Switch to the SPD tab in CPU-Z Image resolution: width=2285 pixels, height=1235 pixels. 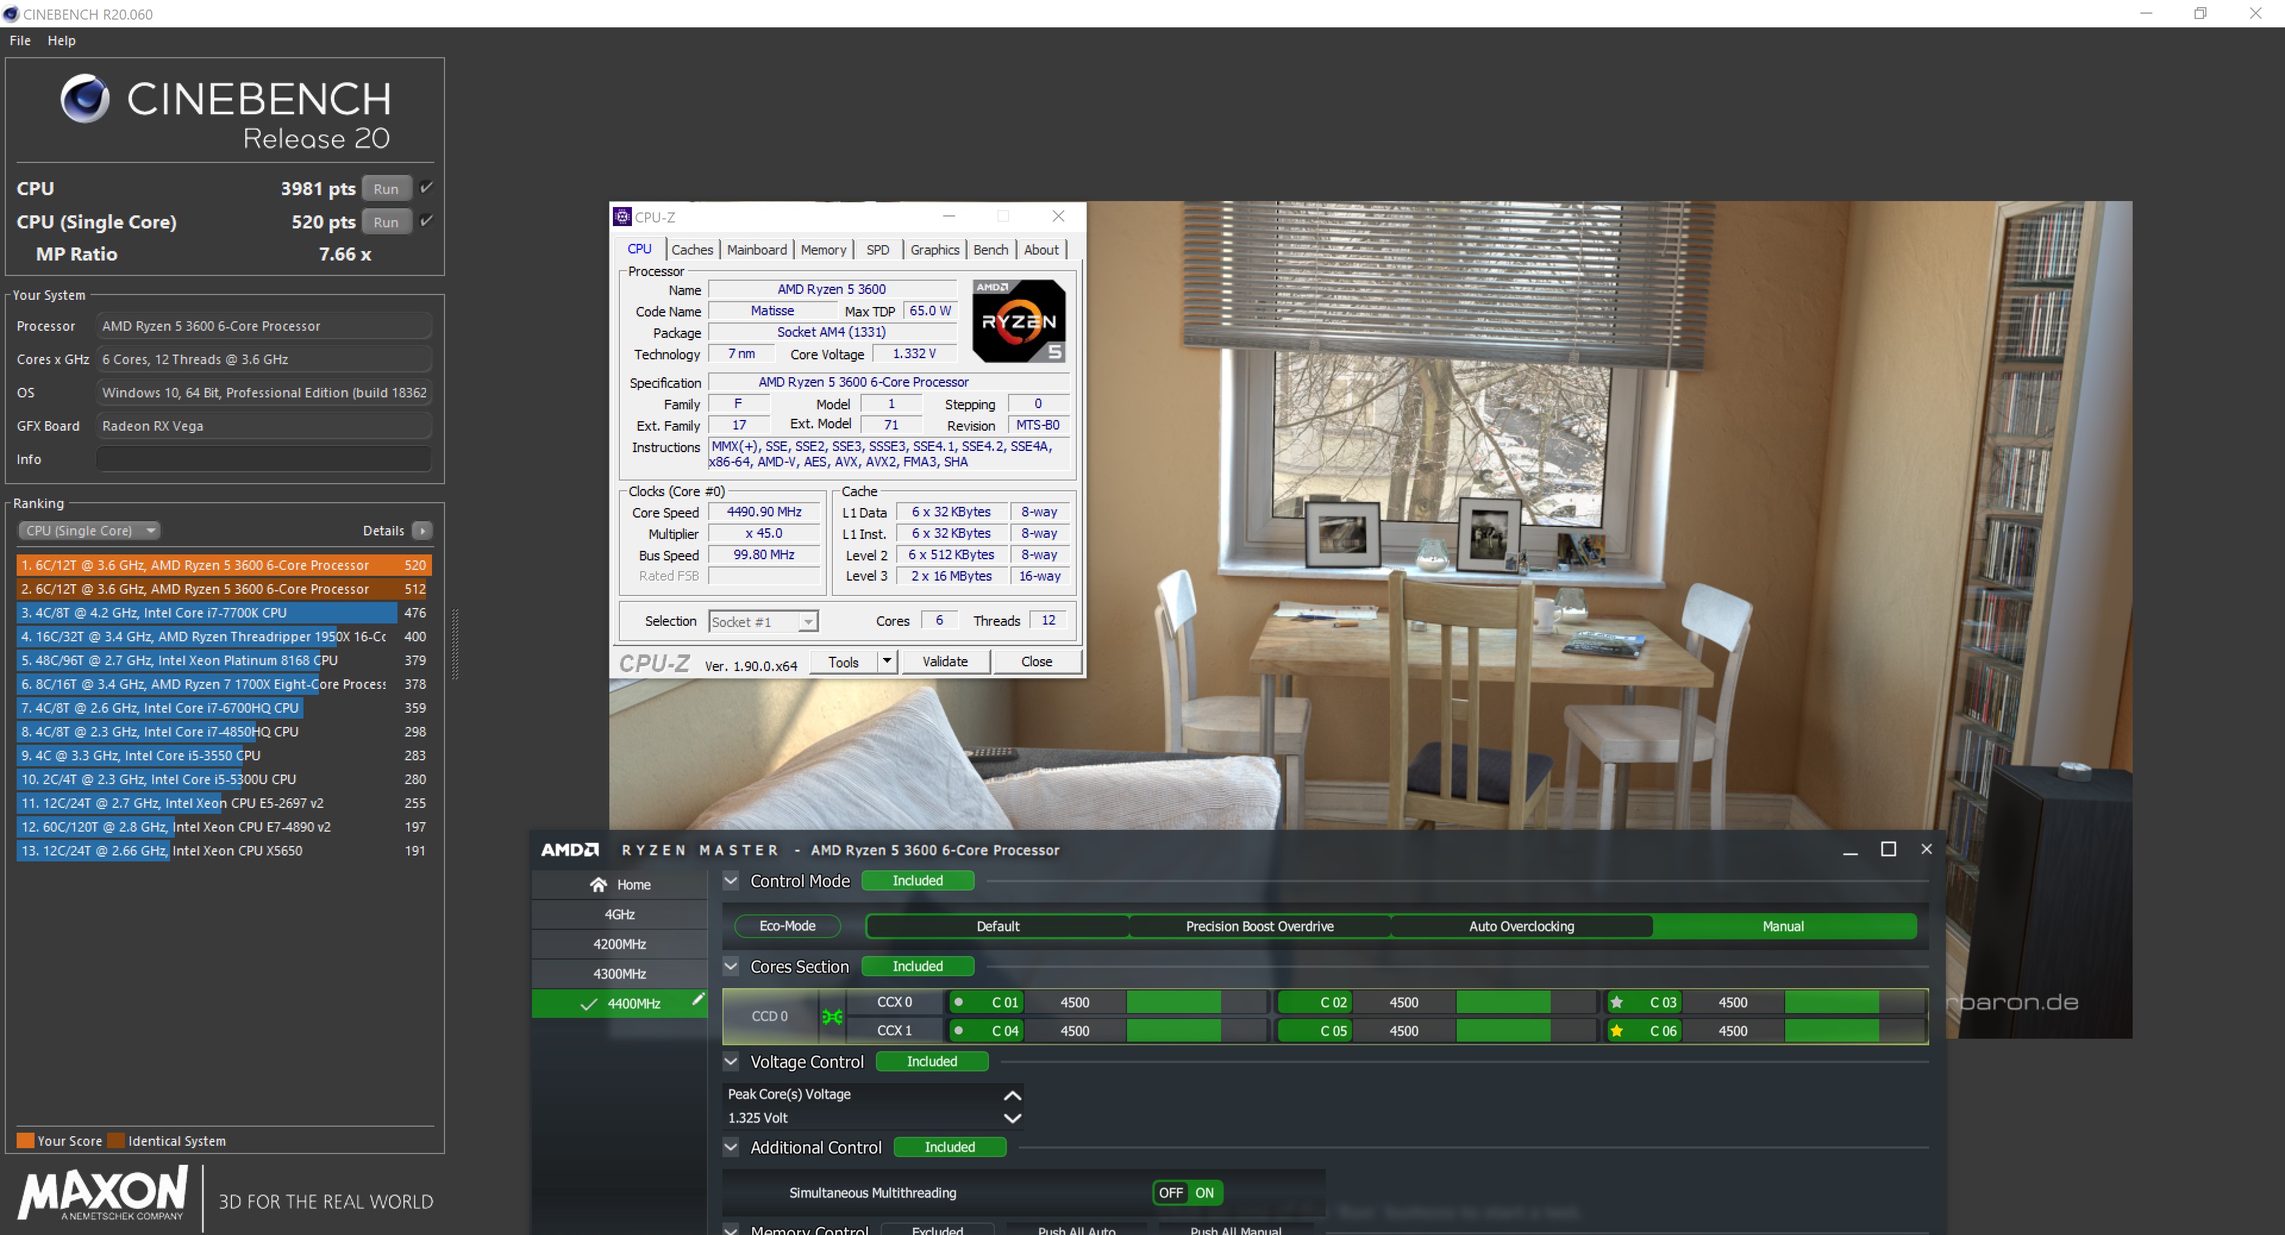[877, 250]
